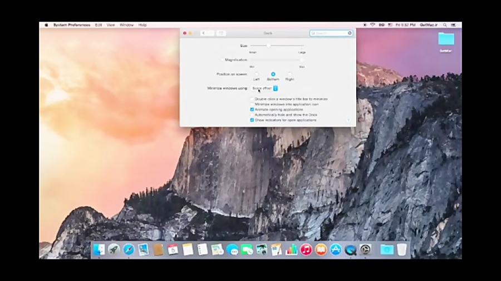Open Numbers bar chart icon in Dock
501x281 pixels.
[291, 249]
